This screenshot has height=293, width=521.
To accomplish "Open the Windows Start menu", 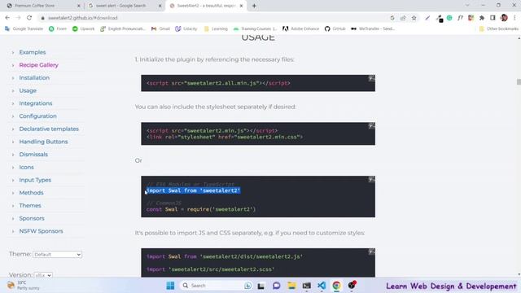I will tap(170, 286).
